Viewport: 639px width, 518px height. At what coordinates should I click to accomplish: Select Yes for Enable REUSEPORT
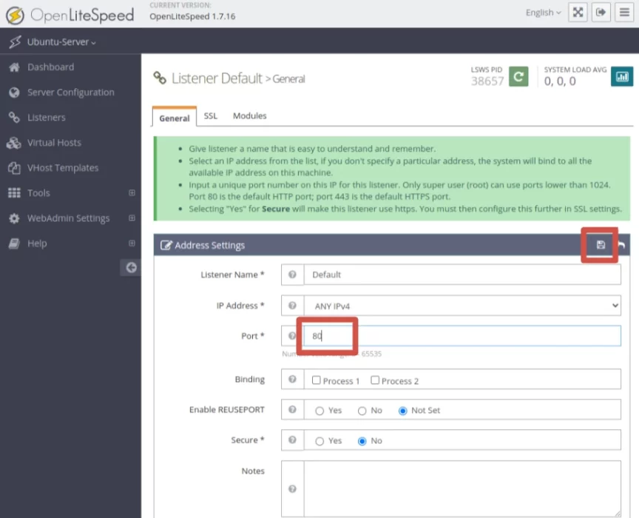[319, 411]
